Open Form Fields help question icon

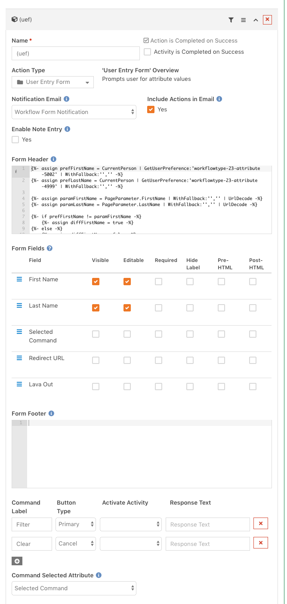[49, 248]
